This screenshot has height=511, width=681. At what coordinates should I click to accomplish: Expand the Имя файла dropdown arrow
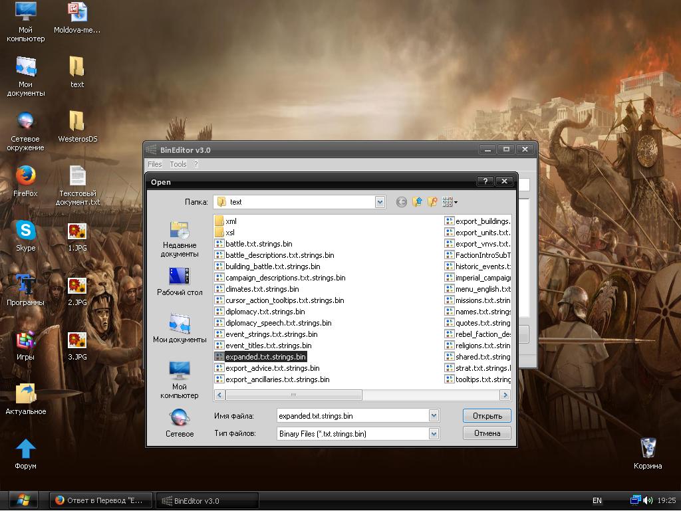(434, 416)
